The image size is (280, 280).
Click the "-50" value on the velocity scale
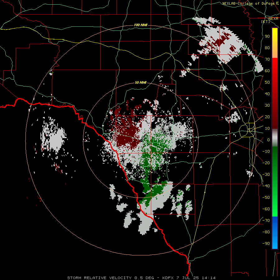(266, 198)
